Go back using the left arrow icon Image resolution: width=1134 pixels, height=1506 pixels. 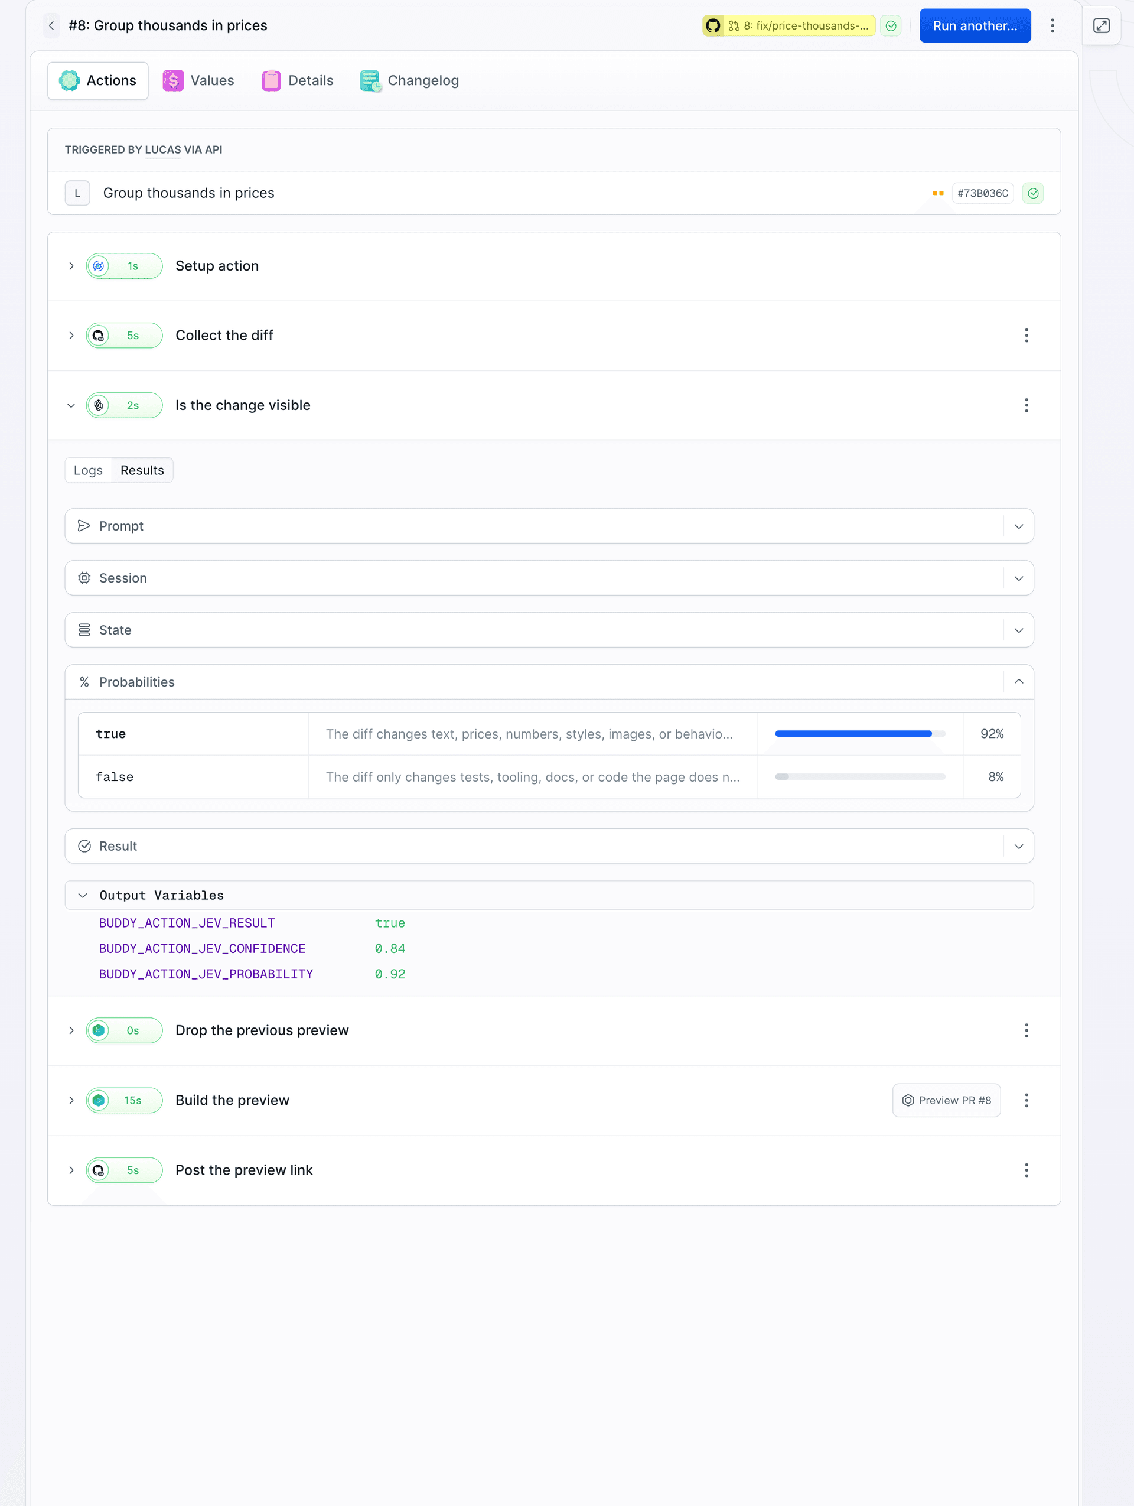(51, 26)
